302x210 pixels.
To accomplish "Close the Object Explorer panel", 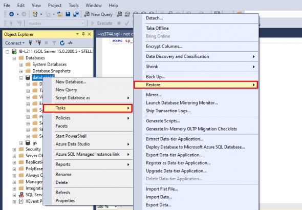I will point(90,34).
